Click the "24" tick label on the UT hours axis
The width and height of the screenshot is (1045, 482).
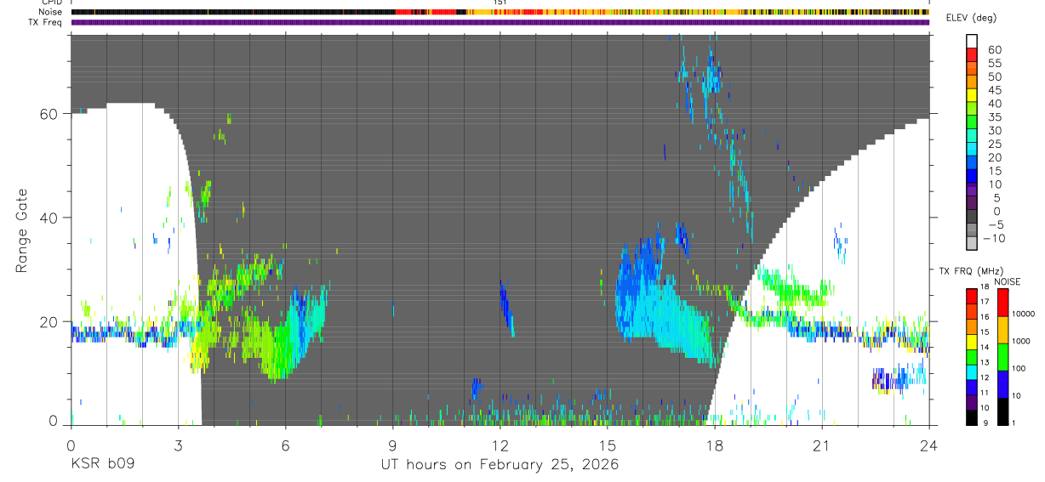929,445
